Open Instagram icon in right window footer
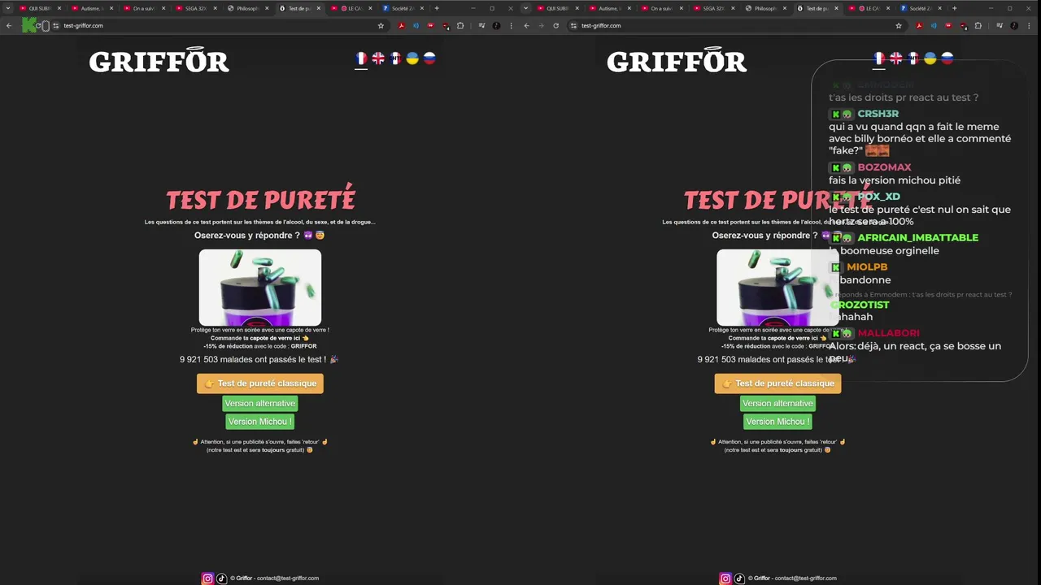Screen dimensions: 1041x585 click(725, 578)
